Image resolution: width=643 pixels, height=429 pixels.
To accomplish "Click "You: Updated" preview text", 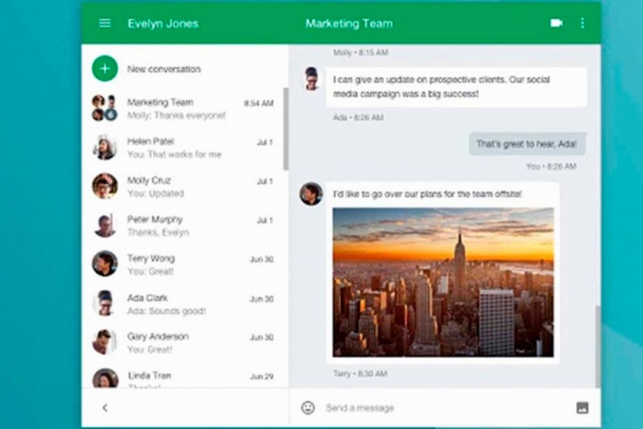I will tap(155, 194).
